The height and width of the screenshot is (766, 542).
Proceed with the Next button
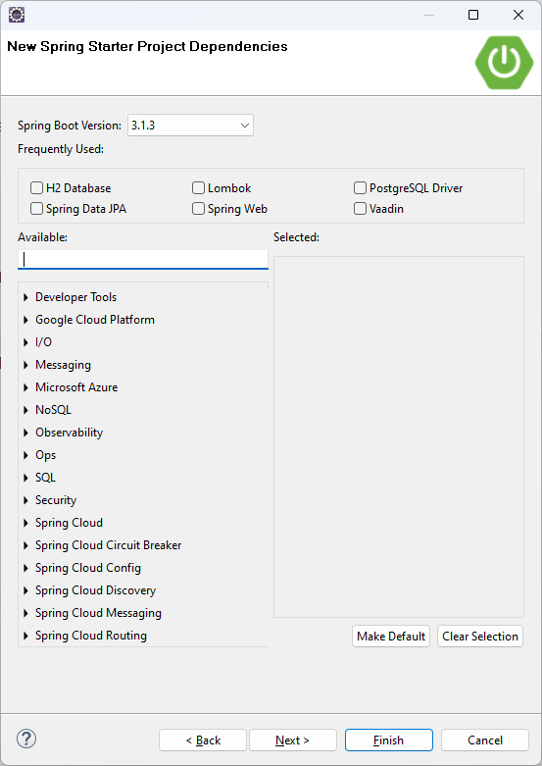(293, 740)
